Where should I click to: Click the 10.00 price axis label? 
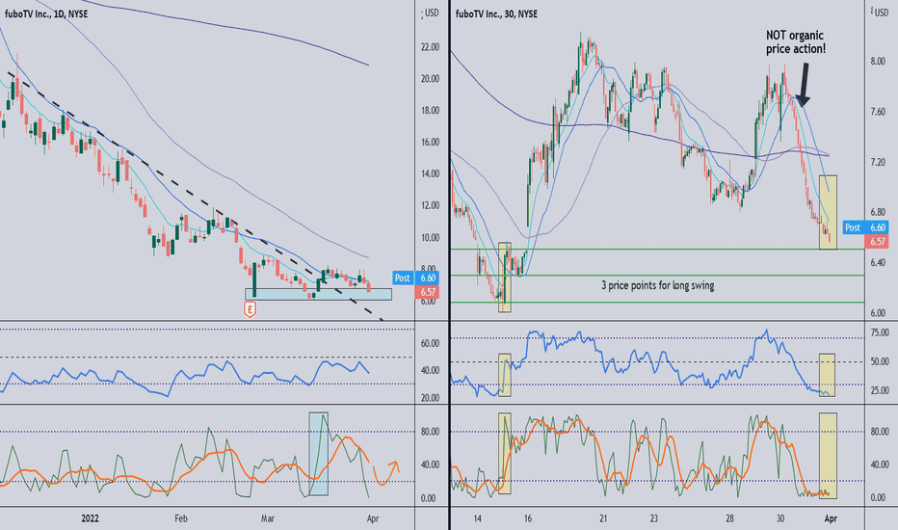tap(430, 238)
